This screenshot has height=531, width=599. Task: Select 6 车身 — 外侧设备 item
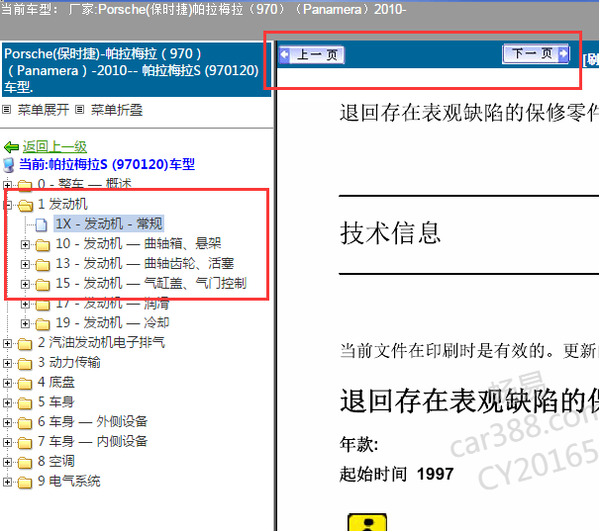[x=92, y=422]
